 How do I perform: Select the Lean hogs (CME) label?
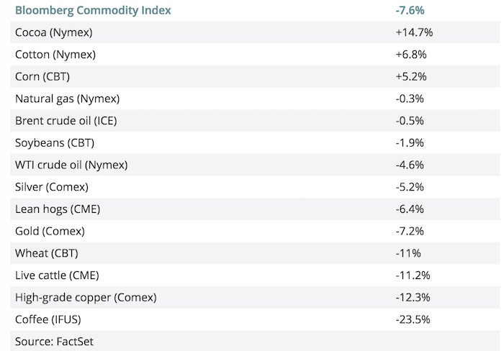(x=57, y=209)
